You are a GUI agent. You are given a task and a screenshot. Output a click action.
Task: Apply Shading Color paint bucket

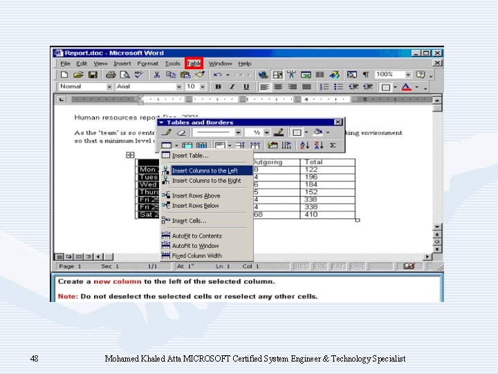[318, 132]
